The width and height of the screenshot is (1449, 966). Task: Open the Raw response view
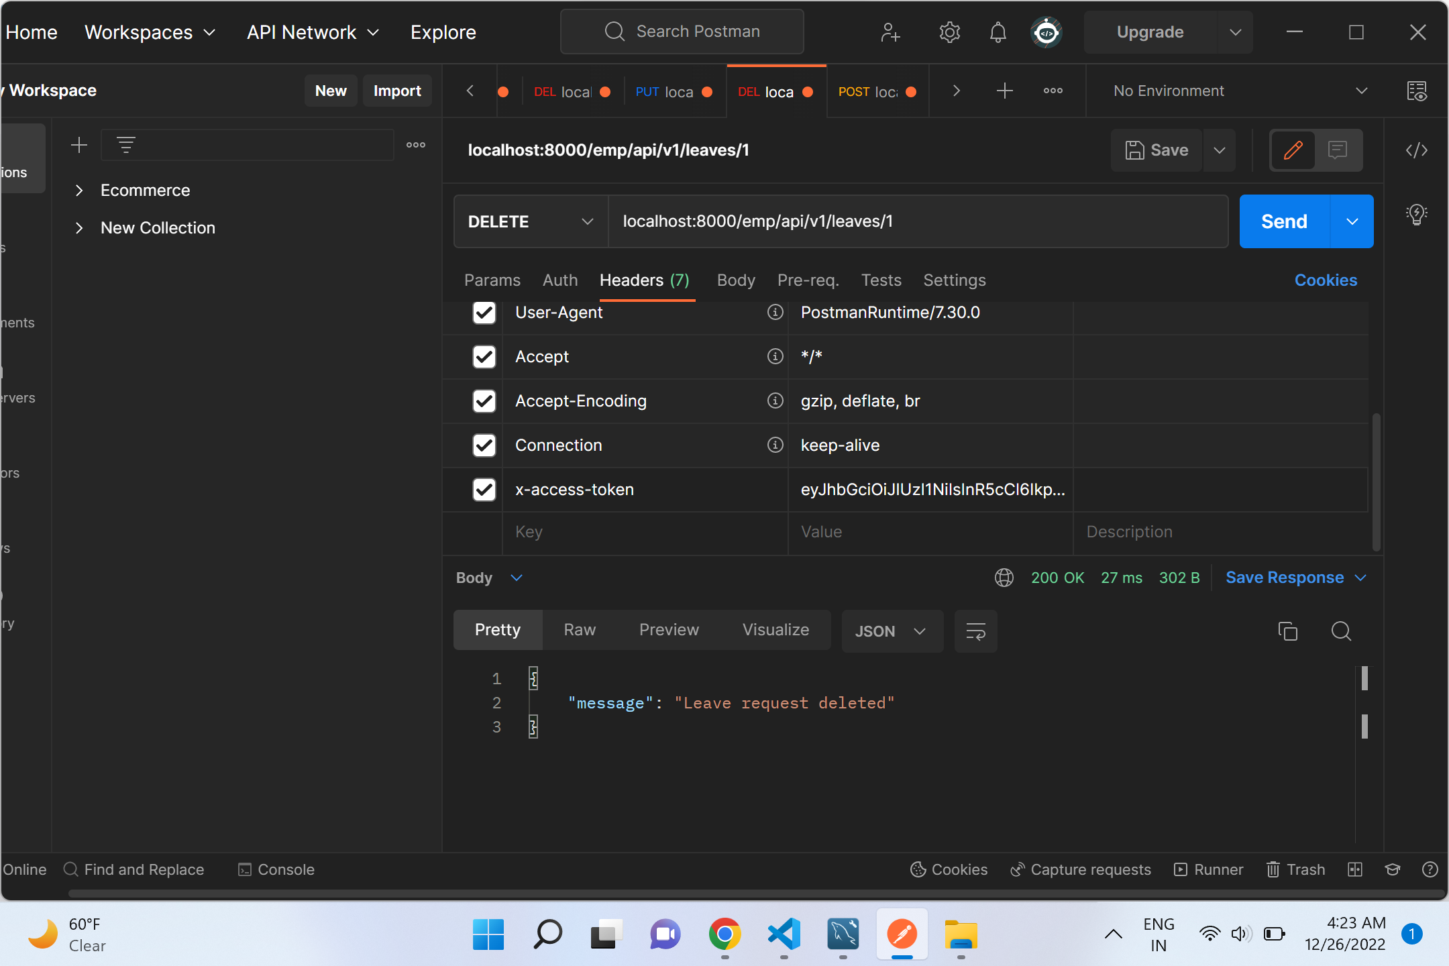click(x=578, y=629)
